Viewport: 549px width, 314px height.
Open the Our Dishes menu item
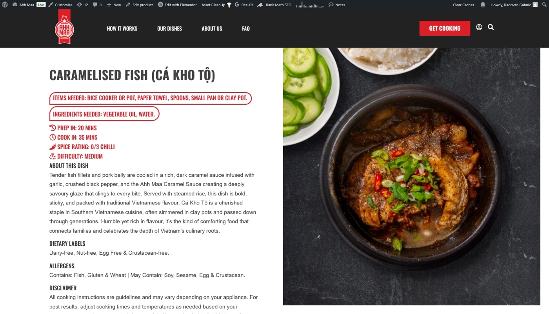(169, 29)
